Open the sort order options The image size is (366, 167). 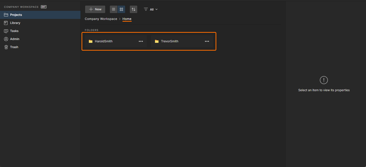pos(134,9)
